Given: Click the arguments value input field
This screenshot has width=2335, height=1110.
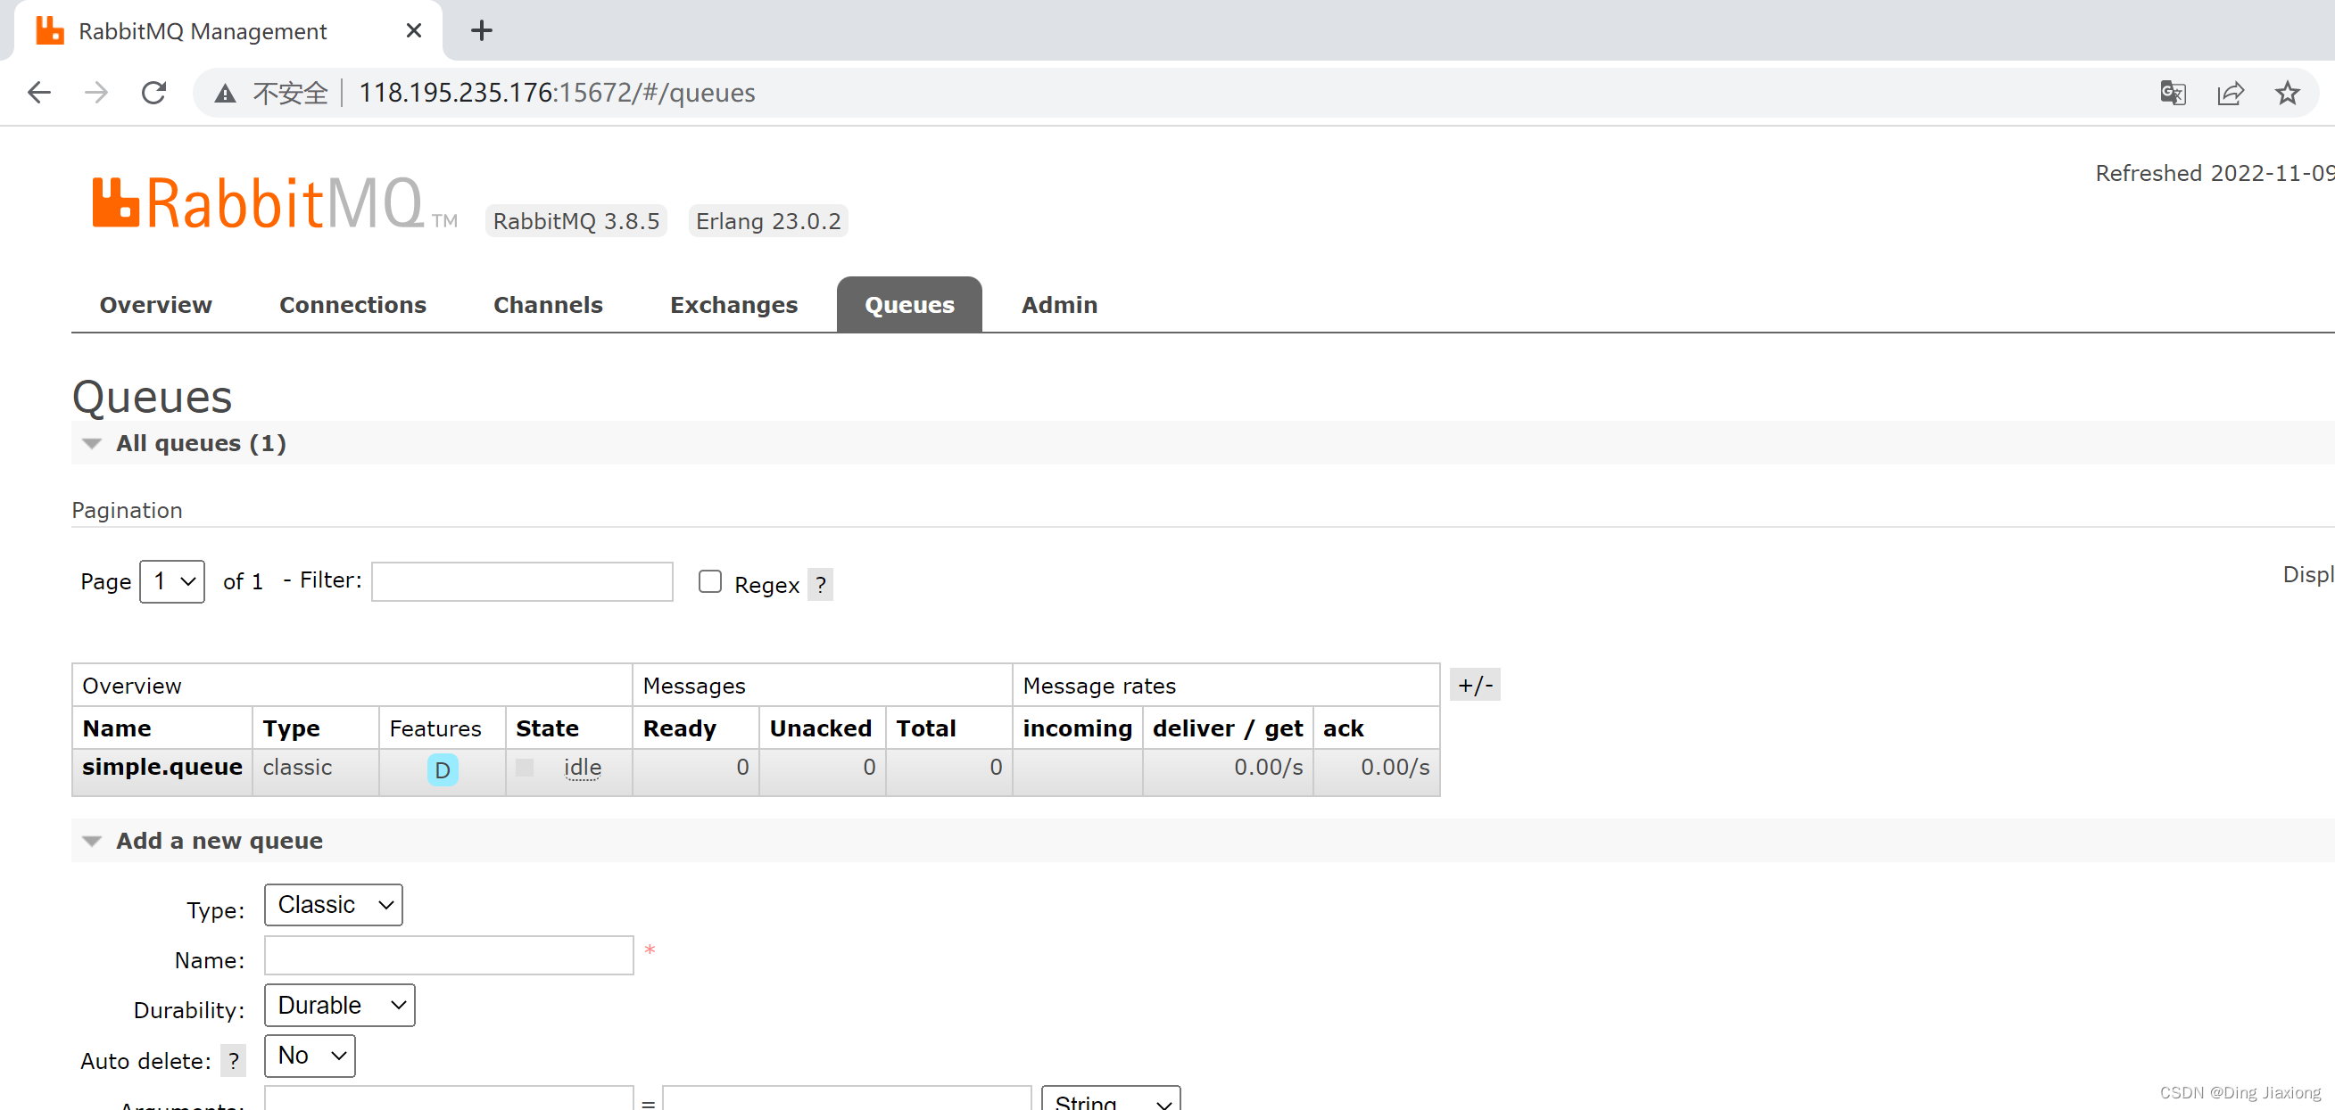Looking at the screenshot, I should [847, 1098].
